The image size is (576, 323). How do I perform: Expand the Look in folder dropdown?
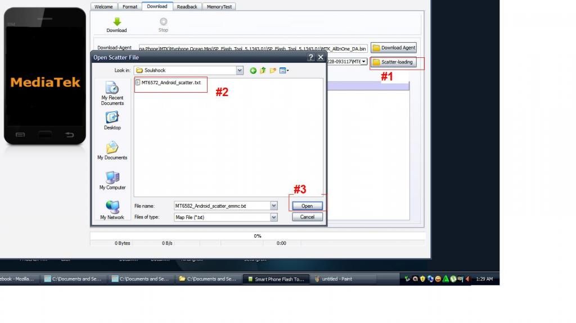tap(240, 70)
